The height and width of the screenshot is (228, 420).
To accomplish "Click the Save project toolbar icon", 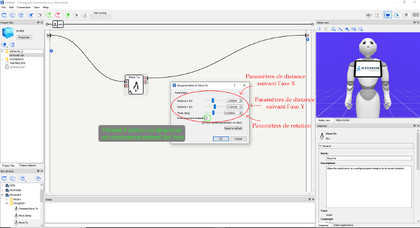I will 21,15.
